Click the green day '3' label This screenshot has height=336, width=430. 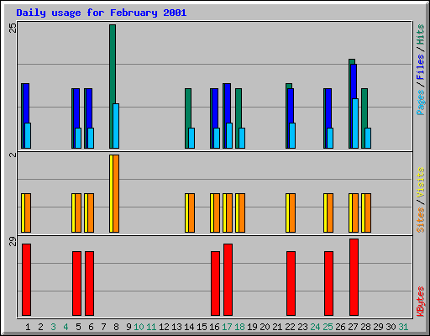coord(53,327)
